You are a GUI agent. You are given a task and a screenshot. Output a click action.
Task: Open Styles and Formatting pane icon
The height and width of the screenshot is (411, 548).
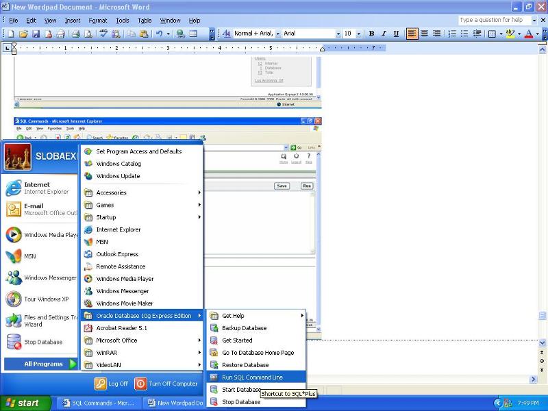coord(227,34)
